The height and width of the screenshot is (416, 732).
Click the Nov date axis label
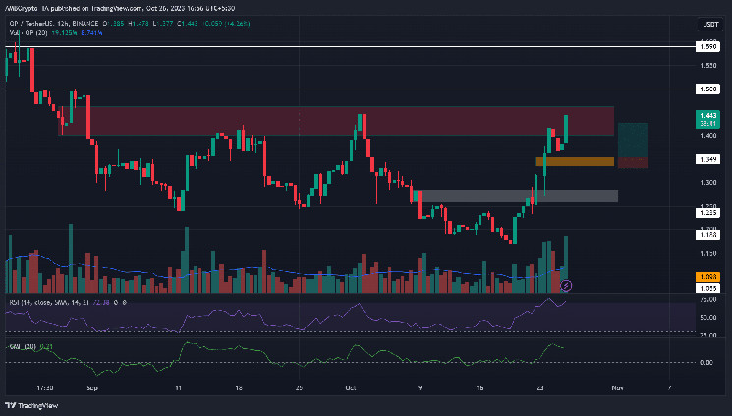[x=618, y=387]
